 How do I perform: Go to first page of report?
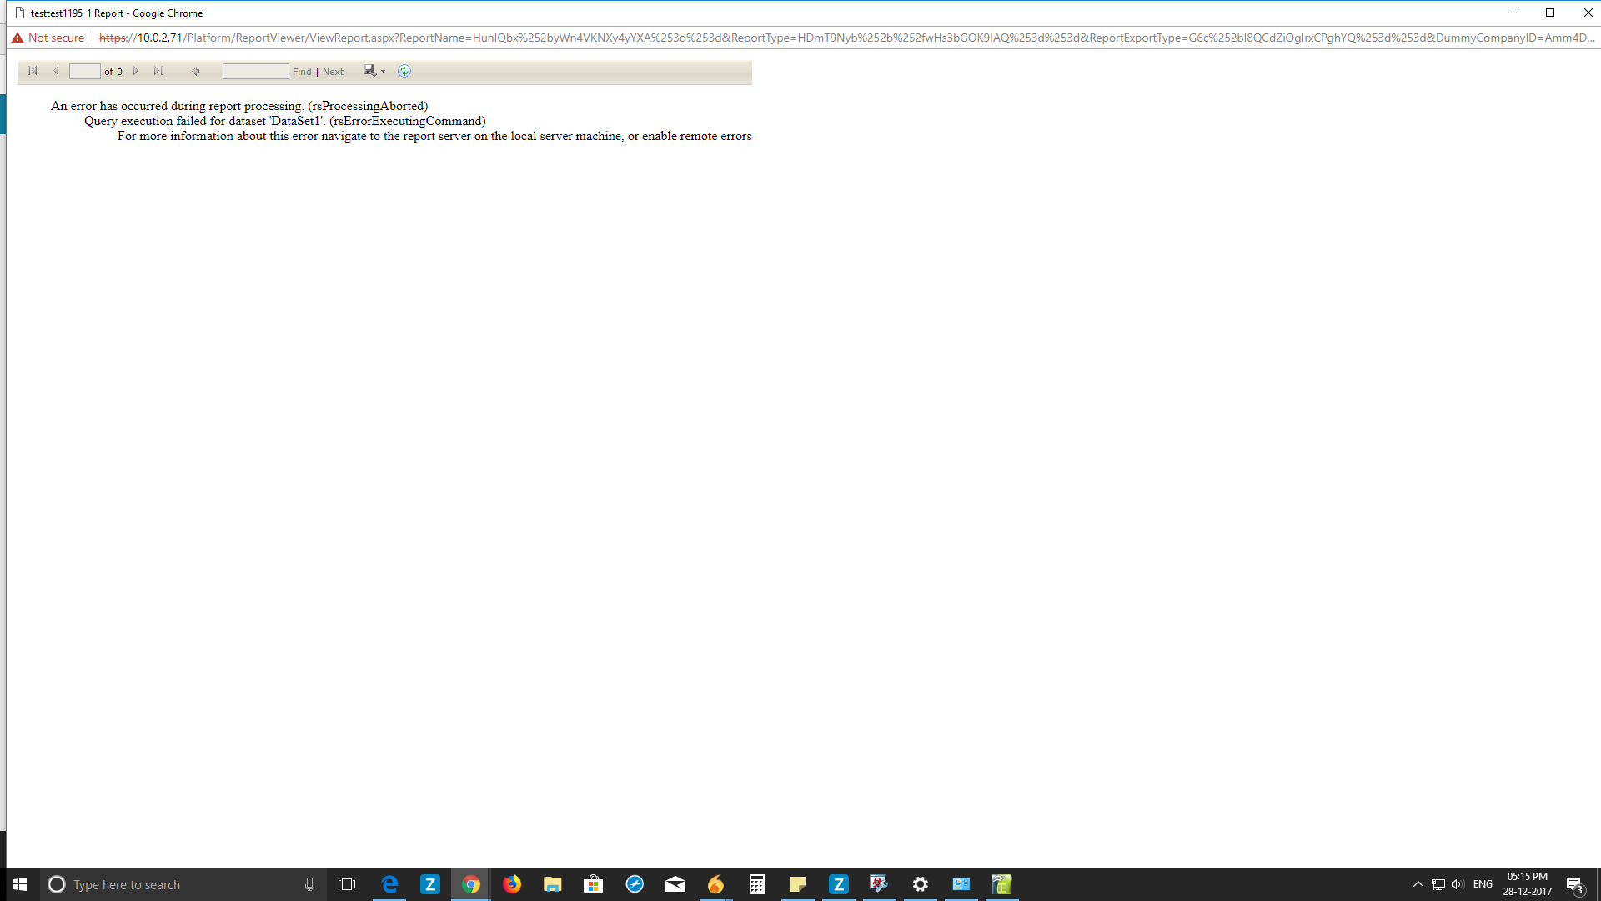coord(33,71)
